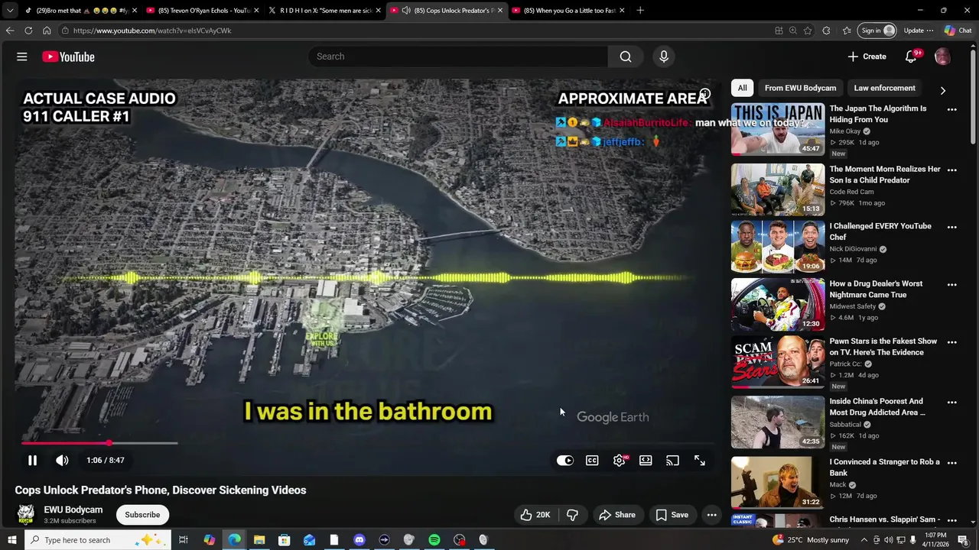Viewport: 979px width, 550px height.
Task: Open Discord from the taskbar
Action: tap(359, 540)
